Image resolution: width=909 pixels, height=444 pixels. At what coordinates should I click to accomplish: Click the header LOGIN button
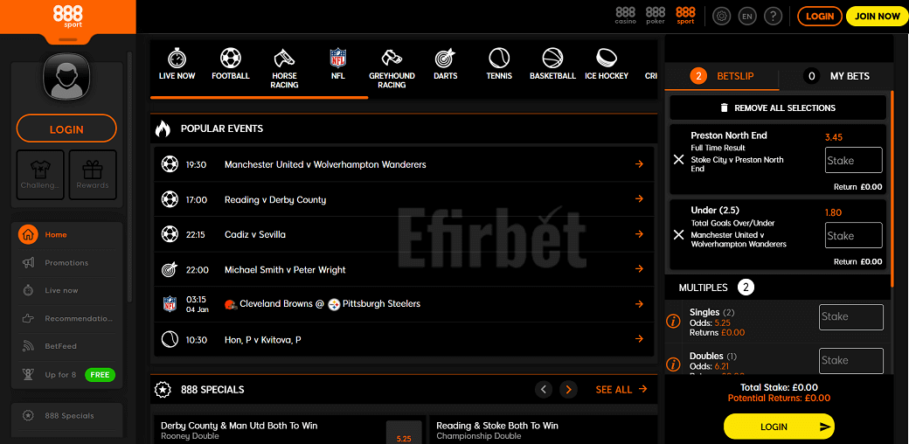point(820,17)
